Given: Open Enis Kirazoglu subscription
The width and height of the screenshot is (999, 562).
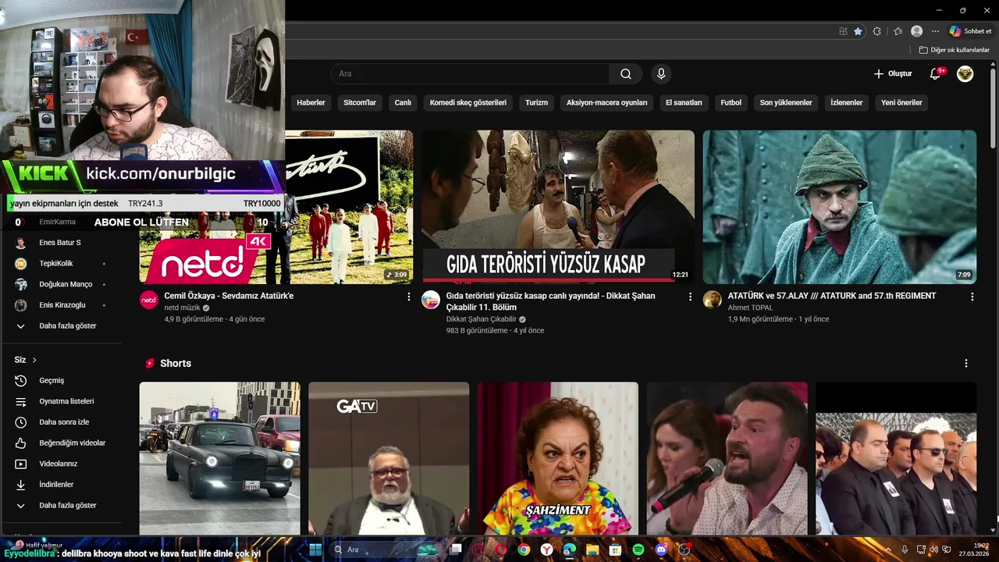Looking at the screenshot, I should [x=62, y=305].
